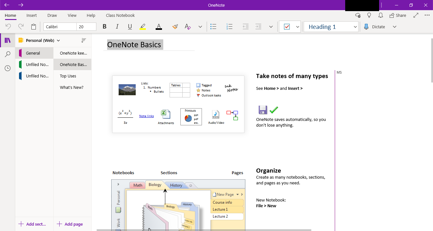
Task: Click 'Take notes of many types' heading
Action: click(x=292, y=76)
